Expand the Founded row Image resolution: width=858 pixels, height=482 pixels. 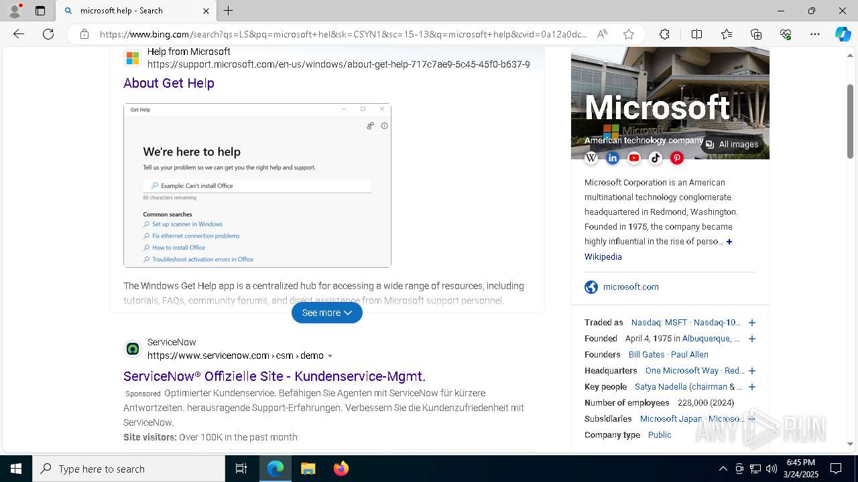point(752,339)
